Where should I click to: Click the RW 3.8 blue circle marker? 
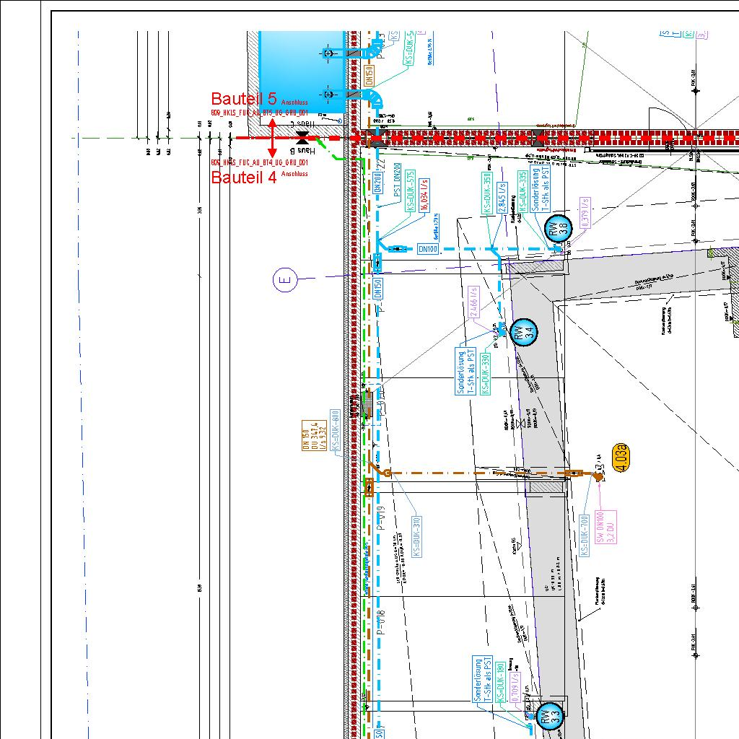pos(558,229)
